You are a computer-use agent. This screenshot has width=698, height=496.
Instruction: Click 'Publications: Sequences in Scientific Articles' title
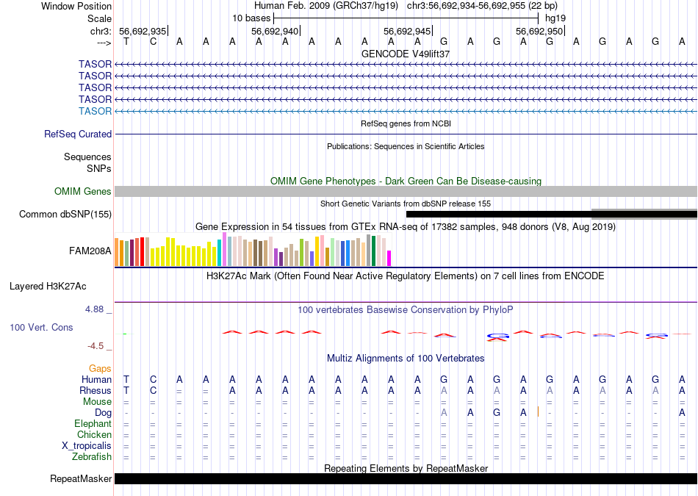406,146
